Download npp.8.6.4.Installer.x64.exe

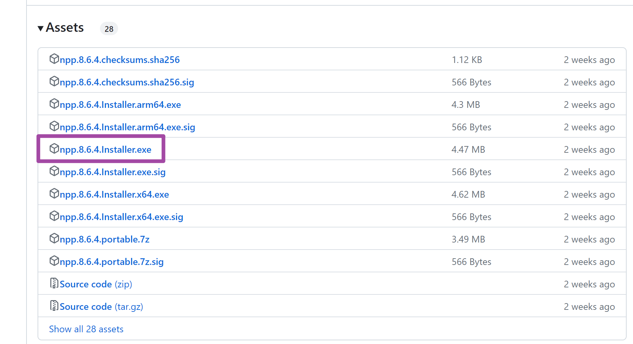[114, 195]
